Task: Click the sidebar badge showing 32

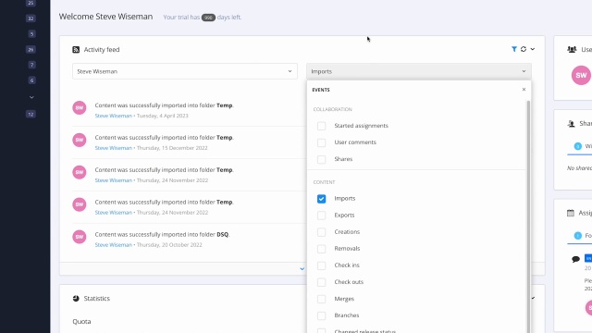Action: (31, 18)
